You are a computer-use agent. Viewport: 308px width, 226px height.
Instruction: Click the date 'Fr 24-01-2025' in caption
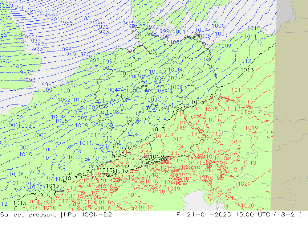(204, 214)
